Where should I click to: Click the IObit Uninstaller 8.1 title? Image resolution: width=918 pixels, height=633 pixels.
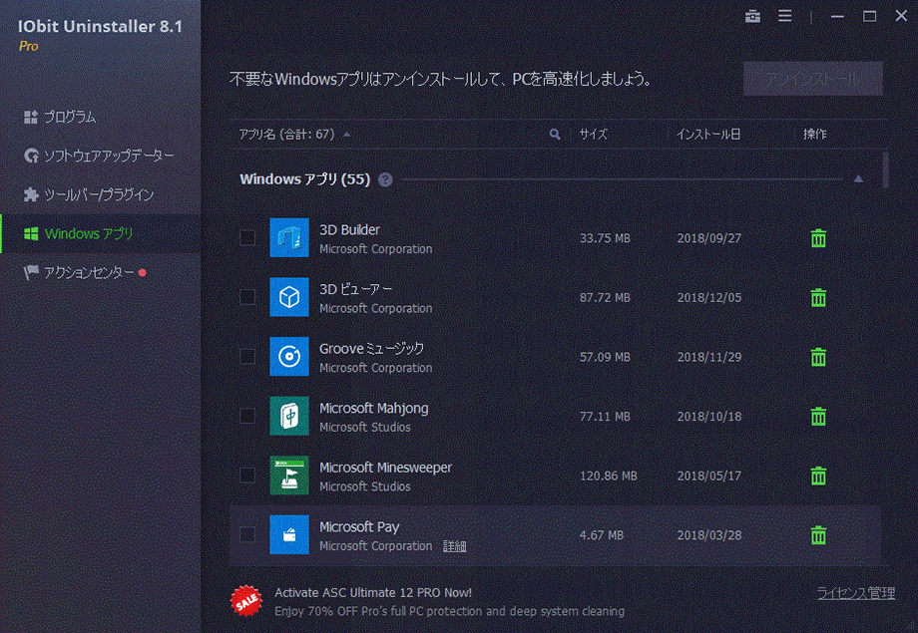[100, 26]
